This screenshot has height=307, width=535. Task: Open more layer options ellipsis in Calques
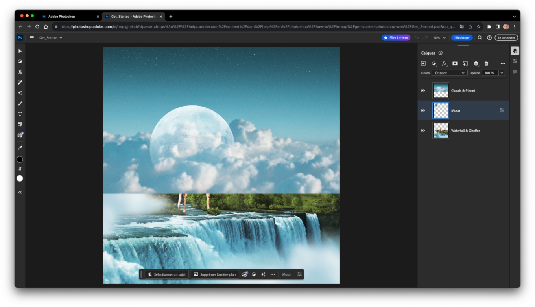[x=503, y=63]
